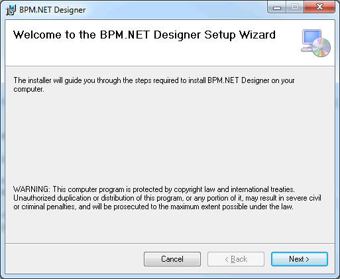Click the CD disc in the header graphic
Screen dimensions: 340x279
pyautogui.click(x=321, y=47)
